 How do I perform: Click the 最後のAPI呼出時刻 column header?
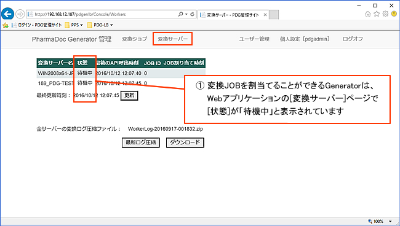(x=118, y=63)
